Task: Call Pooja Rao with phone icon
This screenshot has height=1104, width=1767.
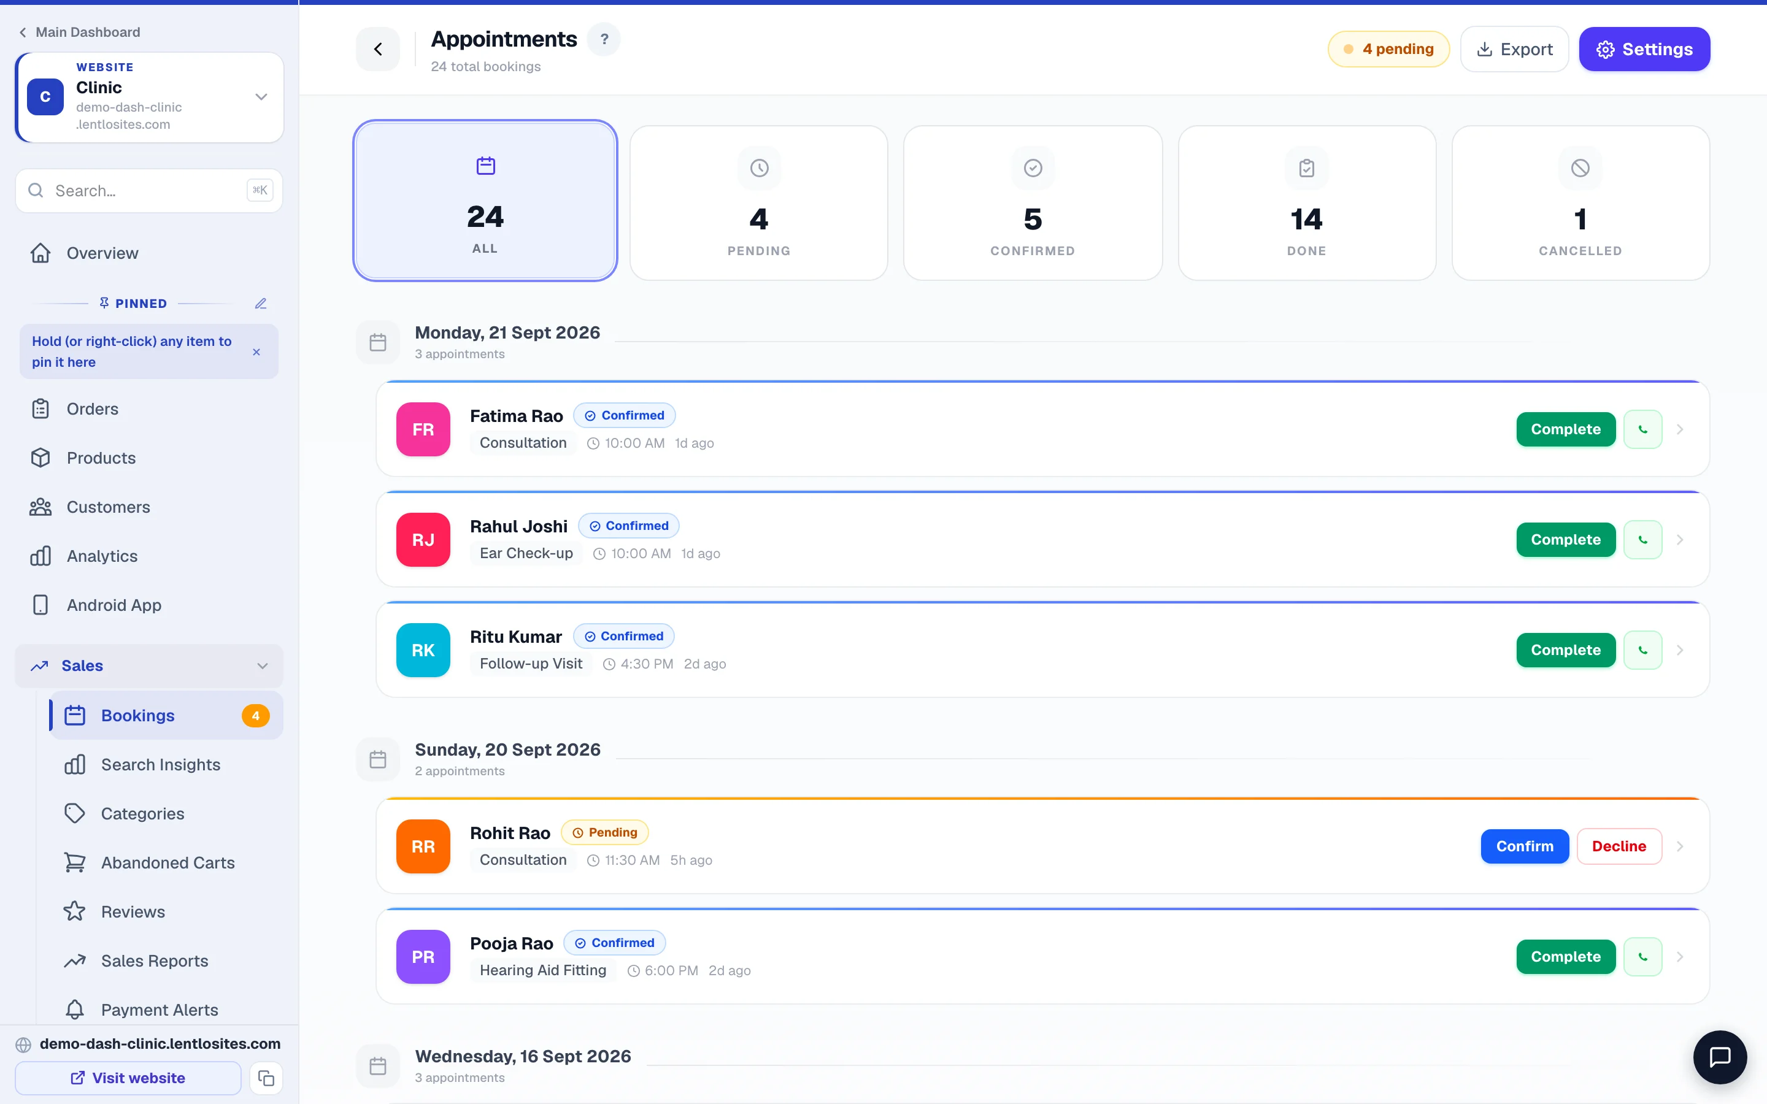Action: point(1642,957)
